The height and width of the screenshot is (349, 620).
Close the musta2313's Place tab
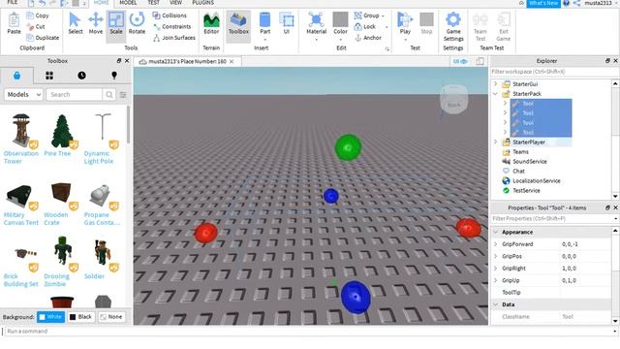pyautogui.click(x=232, y=62)
